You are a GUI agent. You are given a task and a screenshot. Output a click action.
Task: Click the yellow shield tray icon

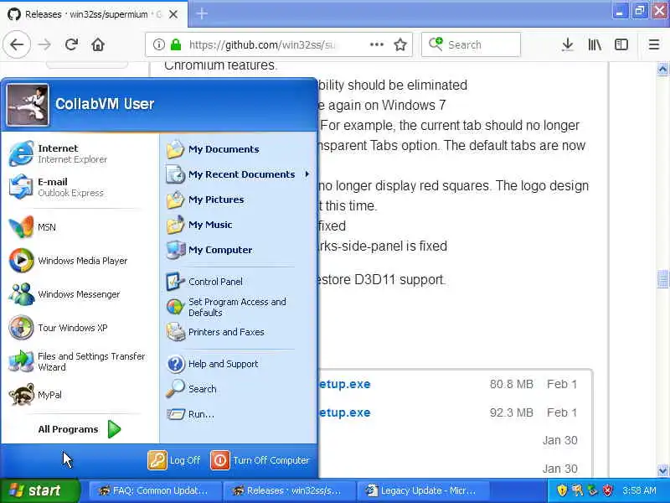tap(562, 490)
